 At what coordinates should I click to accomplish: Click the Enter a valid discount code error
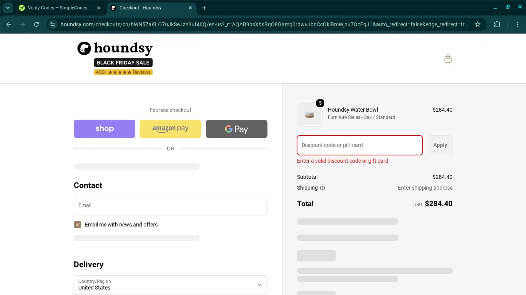343,161
